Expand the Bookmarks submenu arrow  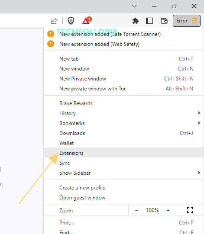pos(199,123)
